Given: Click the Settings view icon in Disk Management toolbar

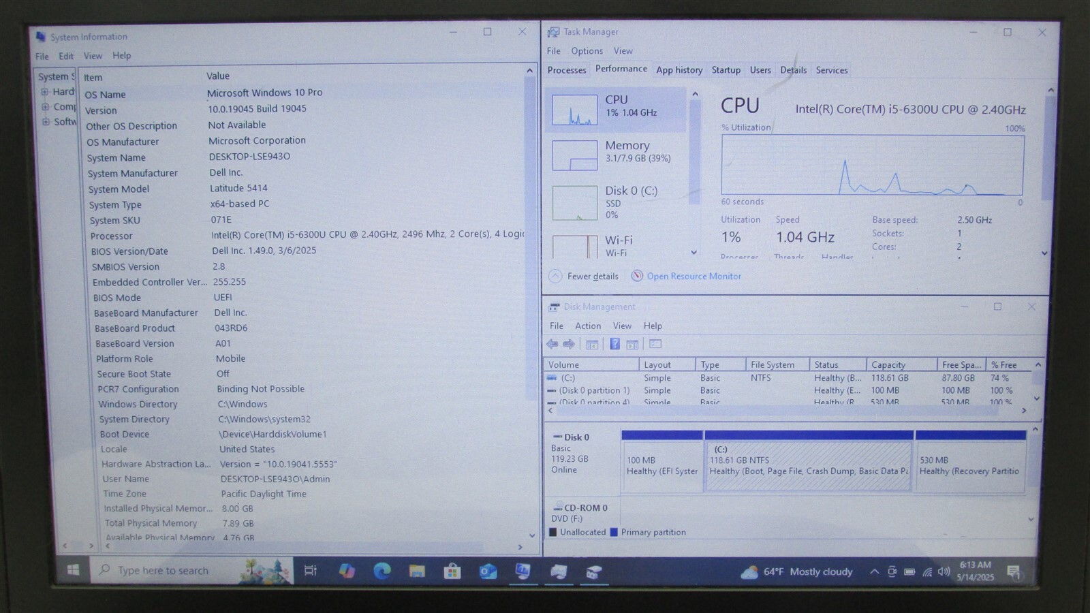Looking at the screenshot, I should pos(655,344).
